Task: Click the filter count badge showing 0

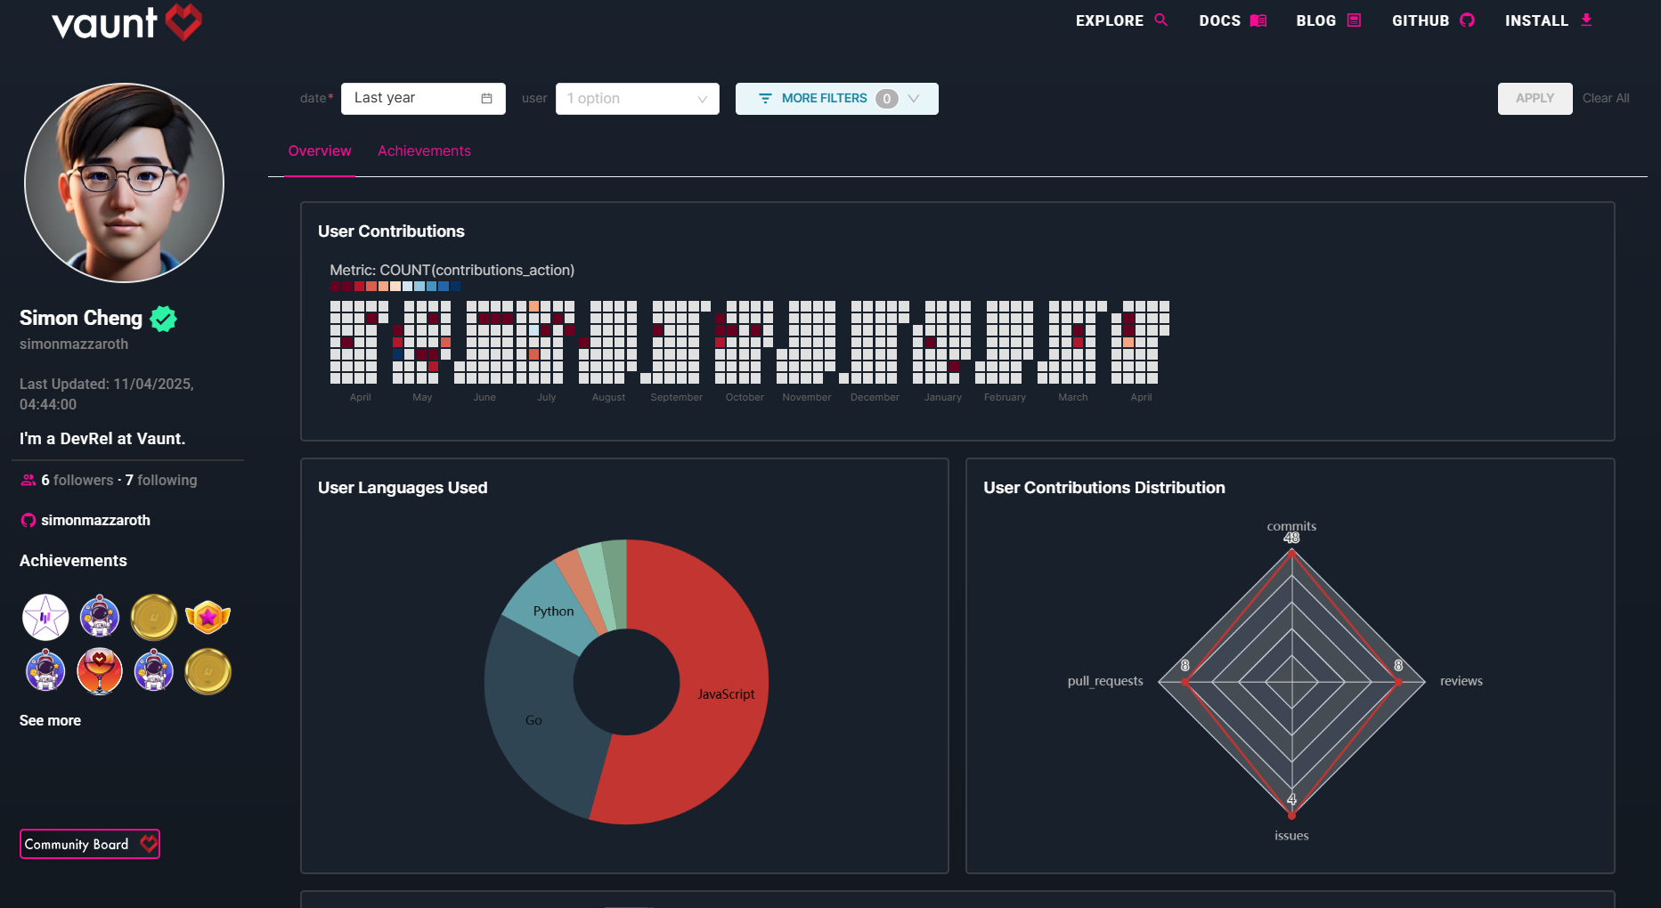Action: tap(886, 99)
